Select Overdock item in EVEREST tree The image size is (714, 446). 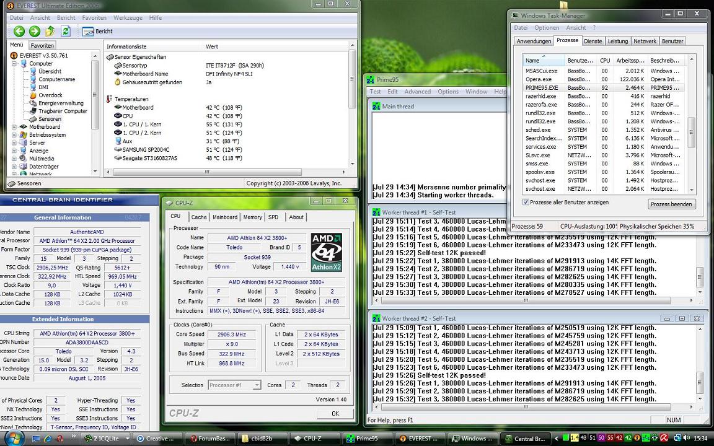click(x=51, y=95)
